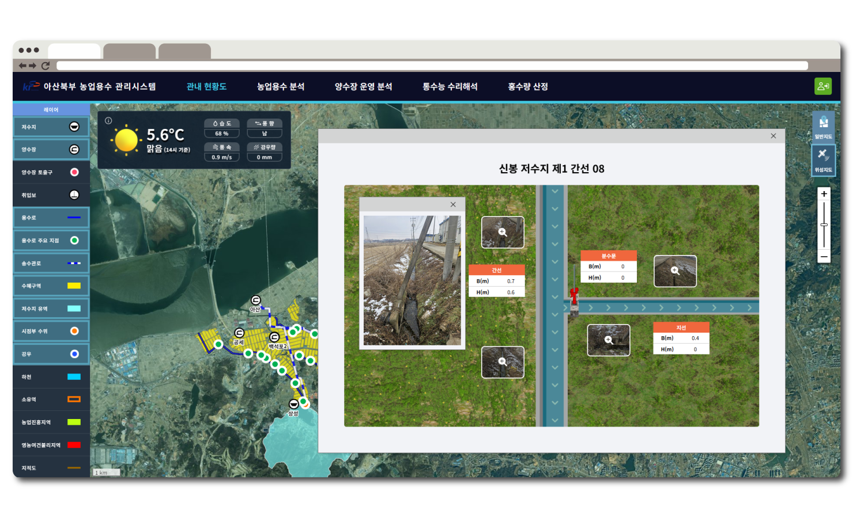853x518 pixels.
Task: Go to 홍수량 산정 menu
Action: [527, 86]
